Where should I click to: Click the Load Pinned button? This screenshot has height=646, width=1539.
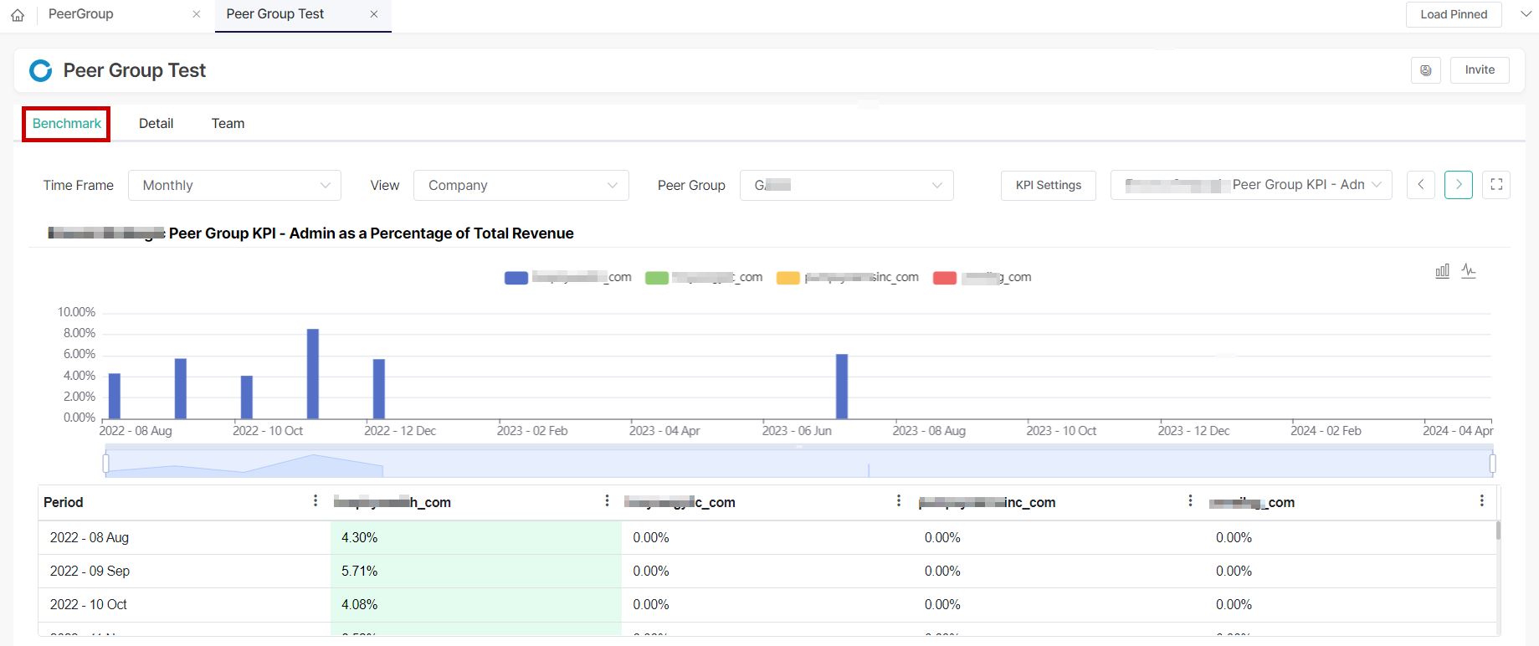[1454, 14]
